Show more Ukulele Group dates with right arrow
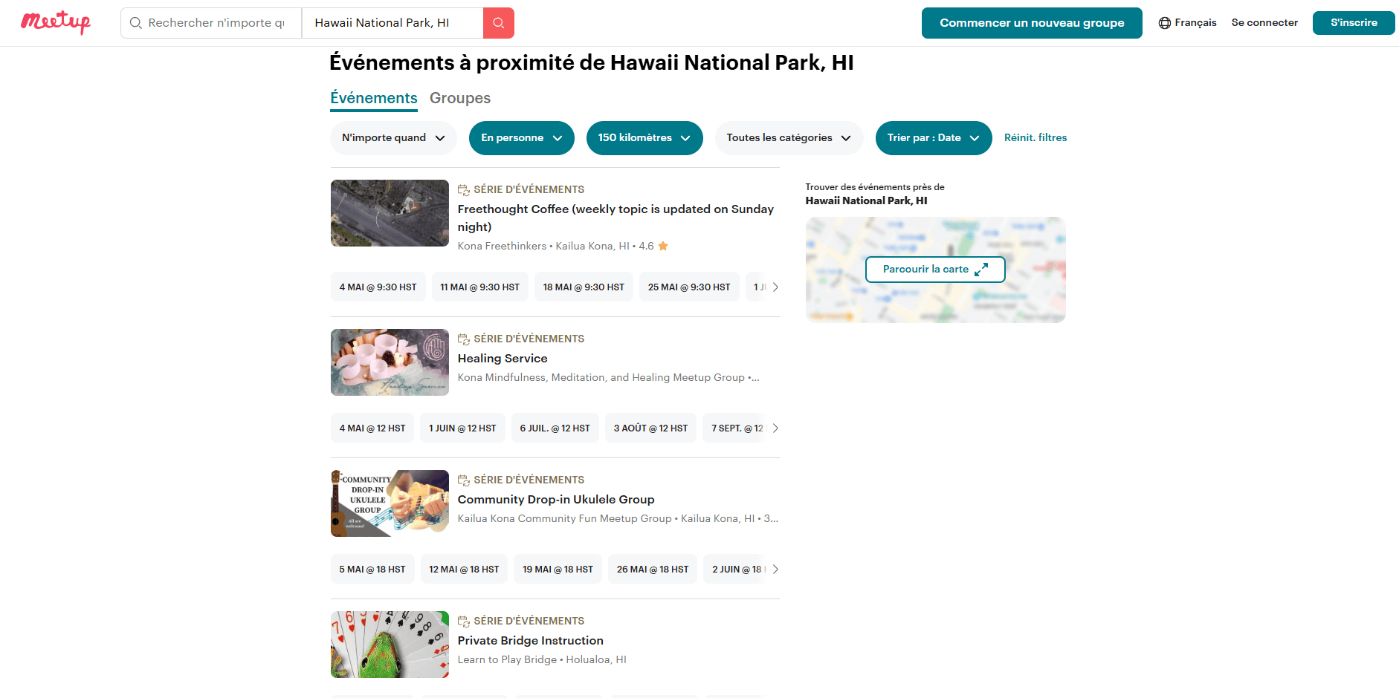Image resolution: width=1399 pixels, height=698 pixels. 775,569
